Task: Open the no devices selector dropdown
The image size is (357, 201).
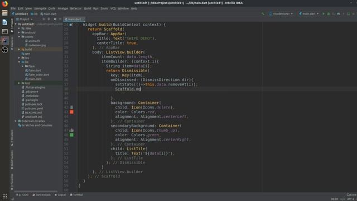Action: pyautogui.click(x=281, y=14)
